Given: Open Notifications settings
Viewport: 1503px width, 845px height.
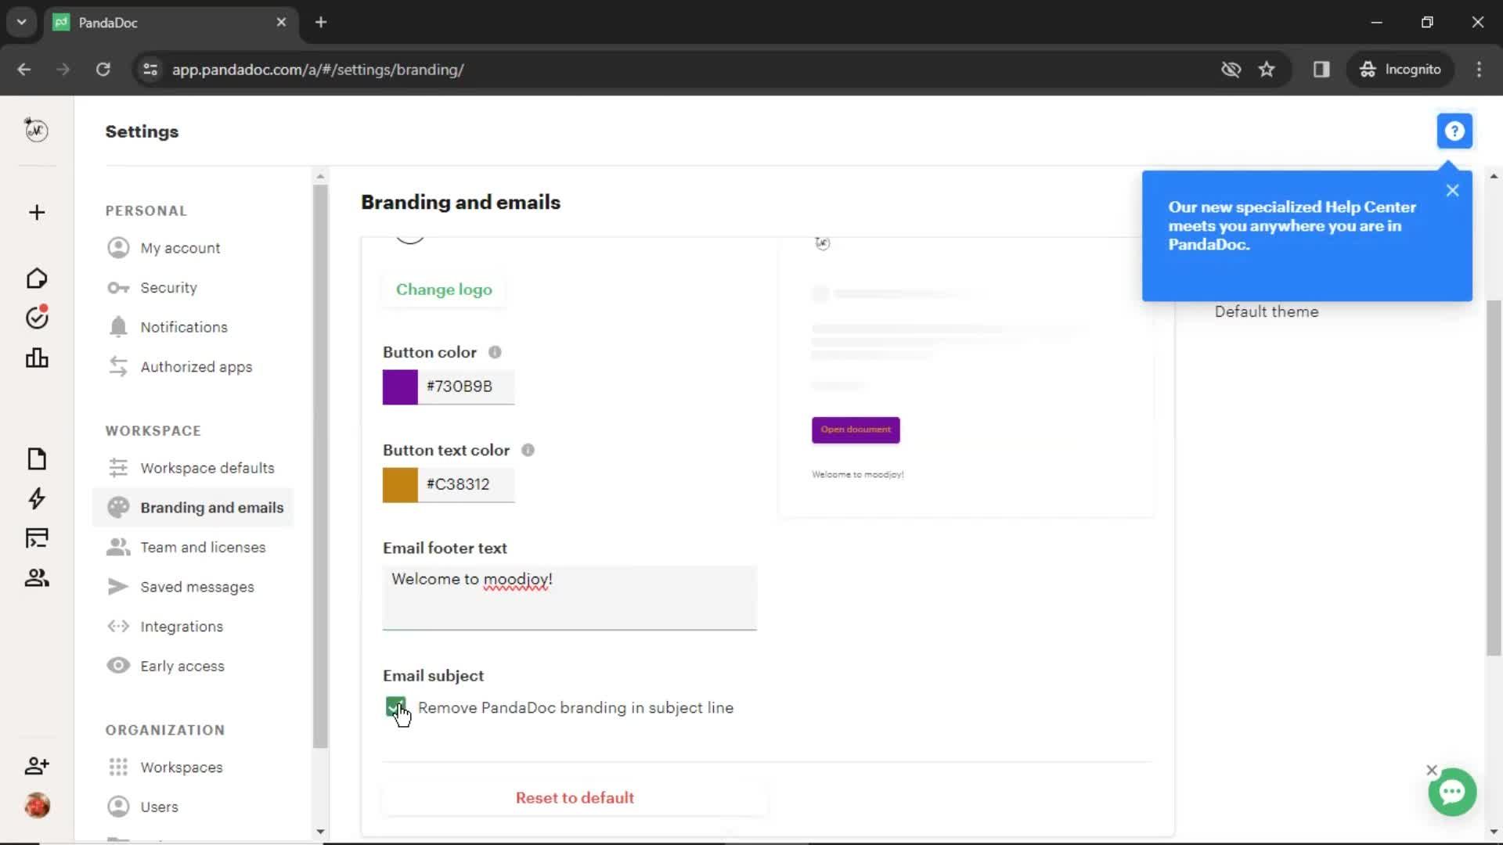Looking at the screenshot, I should tap(184, 327).
